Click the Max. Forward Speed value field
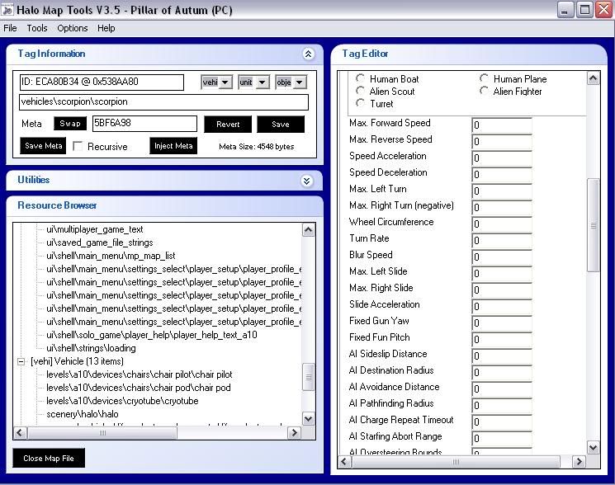 tap(502, 125)
